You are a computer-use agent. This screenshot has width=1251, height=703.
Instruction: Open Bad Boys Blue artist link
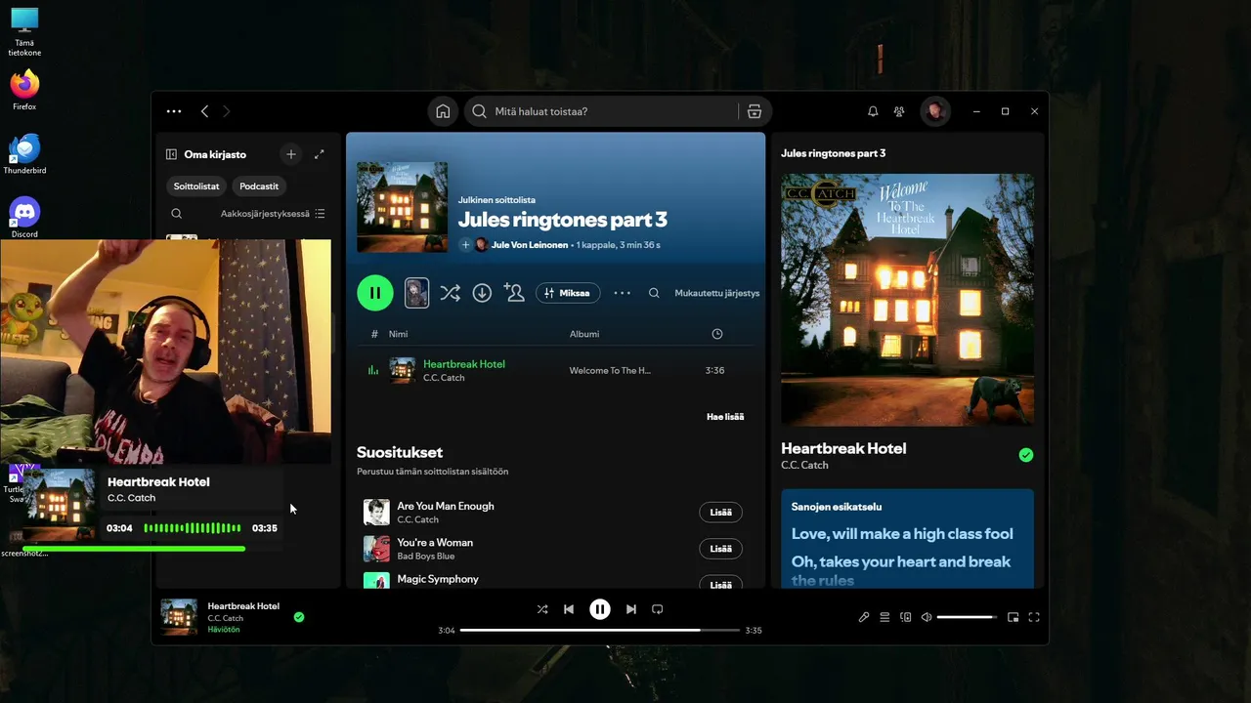click(x=426, y=557)
